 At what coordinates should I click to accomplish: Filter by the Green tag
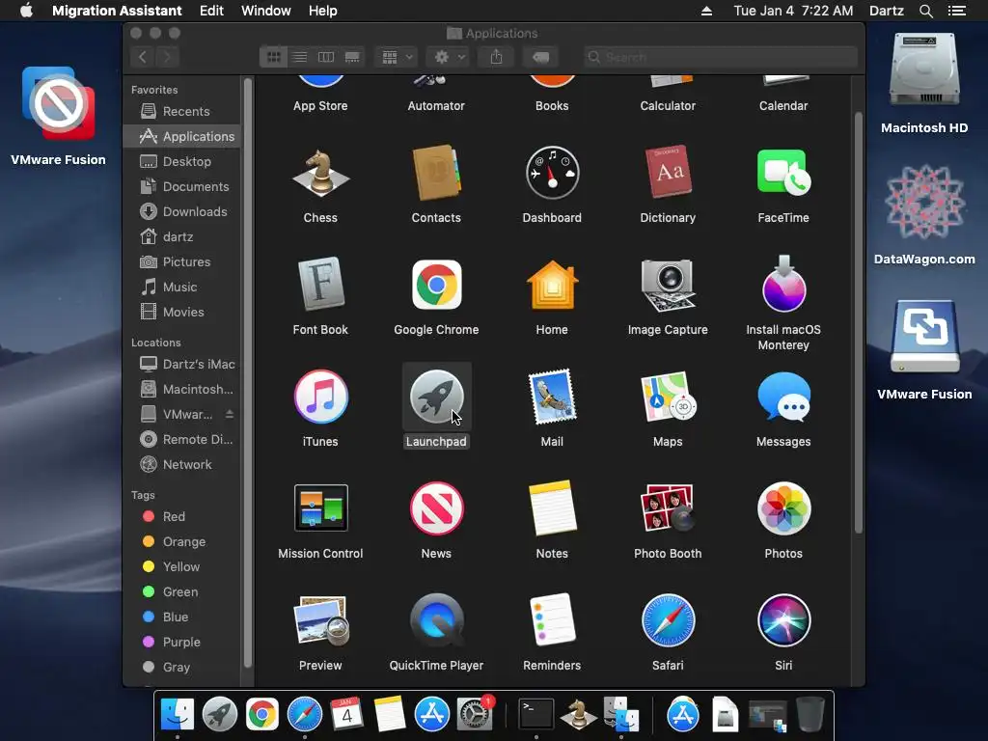181,591
